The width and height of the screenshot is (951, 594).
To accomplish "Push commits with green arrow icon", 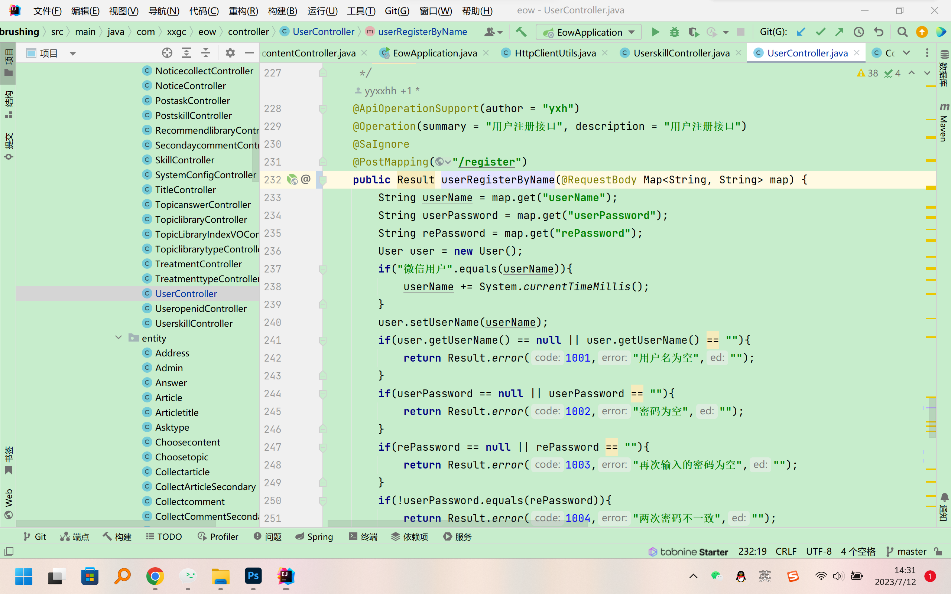I will coord(840,32).
